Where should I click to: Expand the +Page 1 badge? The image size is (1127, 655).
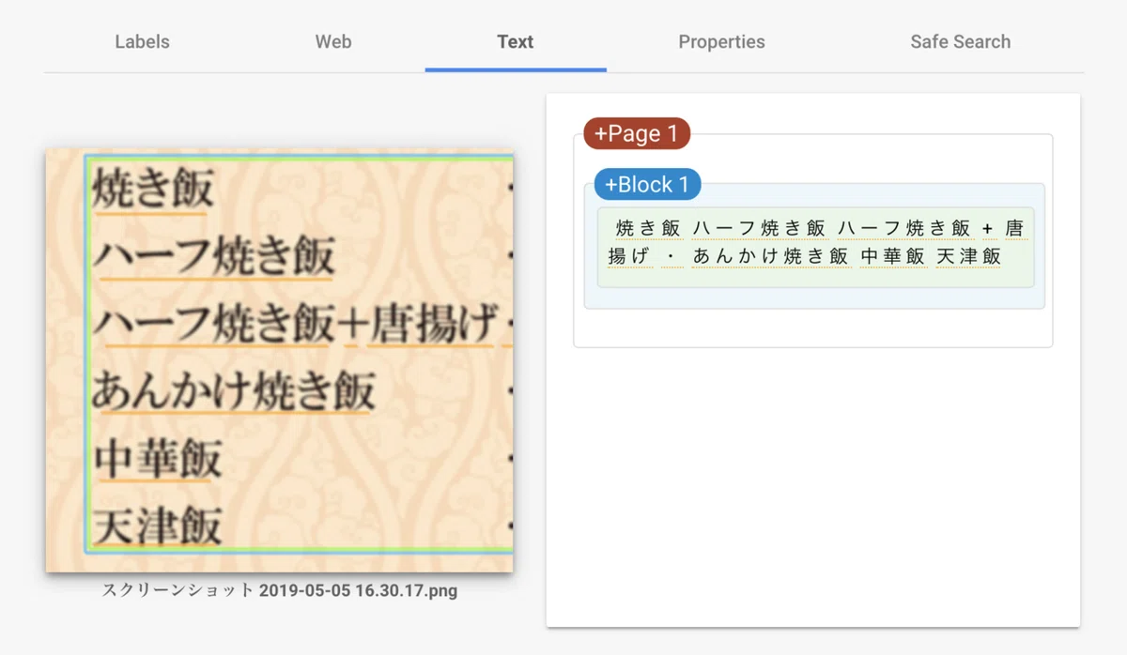coord(637,133)
